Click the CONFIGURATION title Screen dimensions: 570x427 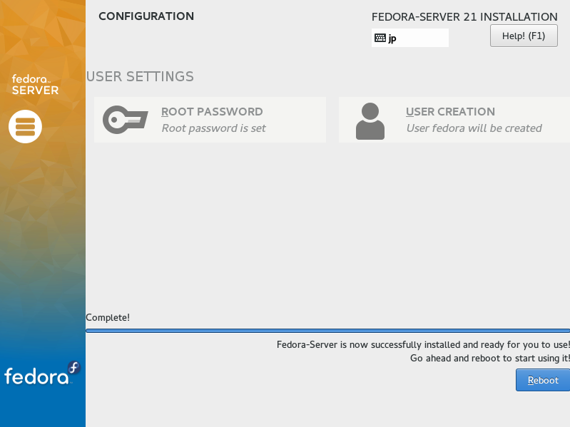146,16
